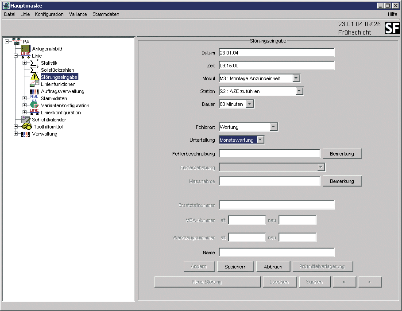Click the Linie red LINE icon

pyautogui.click(x=25, y=55)
